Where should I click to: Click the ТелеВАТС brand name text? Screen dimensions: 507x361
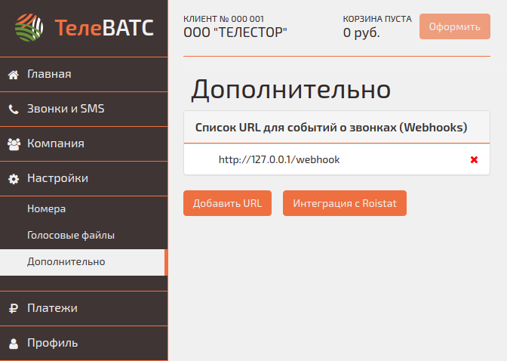(104, 29)
